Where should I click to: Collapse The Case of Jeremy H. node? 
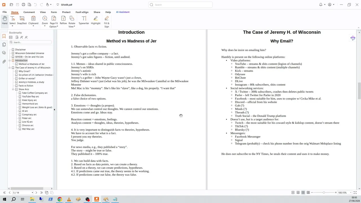[x=10, y=68]
